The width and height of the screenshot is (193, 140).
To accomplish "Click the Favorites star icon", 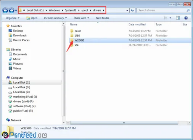I will tap(8, 26).
